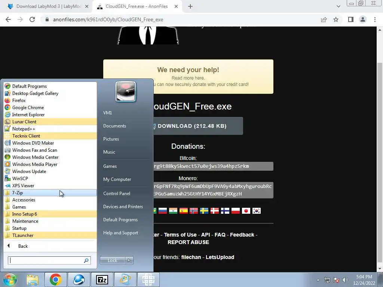The image size is (383, 287).
Task: Open the shutdown options arrow next to Lock
Action: 129,260
